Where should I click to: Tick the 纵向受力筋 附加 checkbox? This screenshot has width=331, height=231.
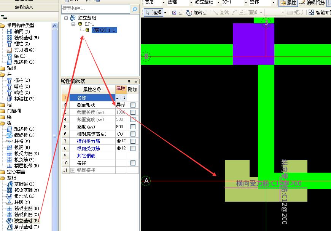pyautogui.click(x=133, y=149)
